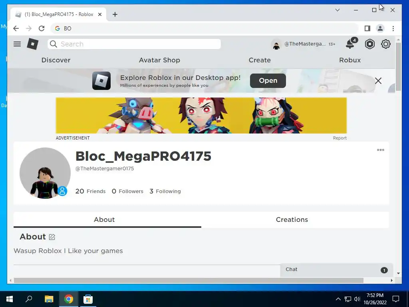The width and height of the screenshot is (409, 307).
Task: Open File Explorer from the taskbar
Action: [x=49, y=299]
